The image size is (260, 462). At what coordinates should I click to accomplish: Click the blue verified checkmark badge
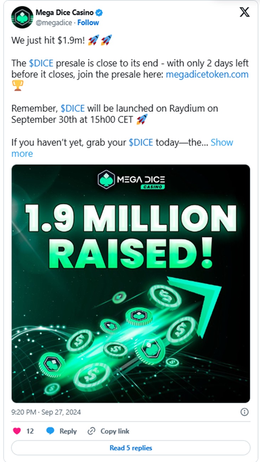(100, 13)
